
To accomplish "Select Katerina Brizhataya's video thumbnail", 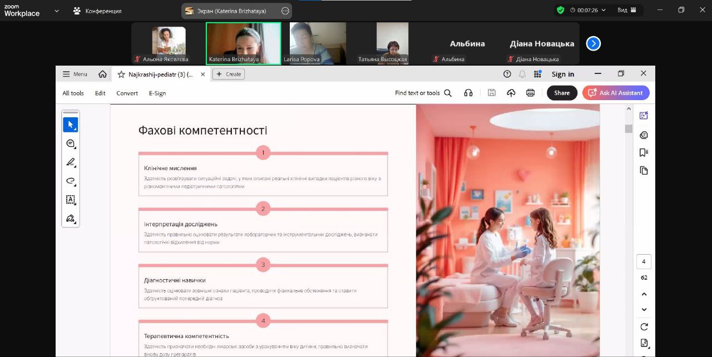I will [243, 43].
